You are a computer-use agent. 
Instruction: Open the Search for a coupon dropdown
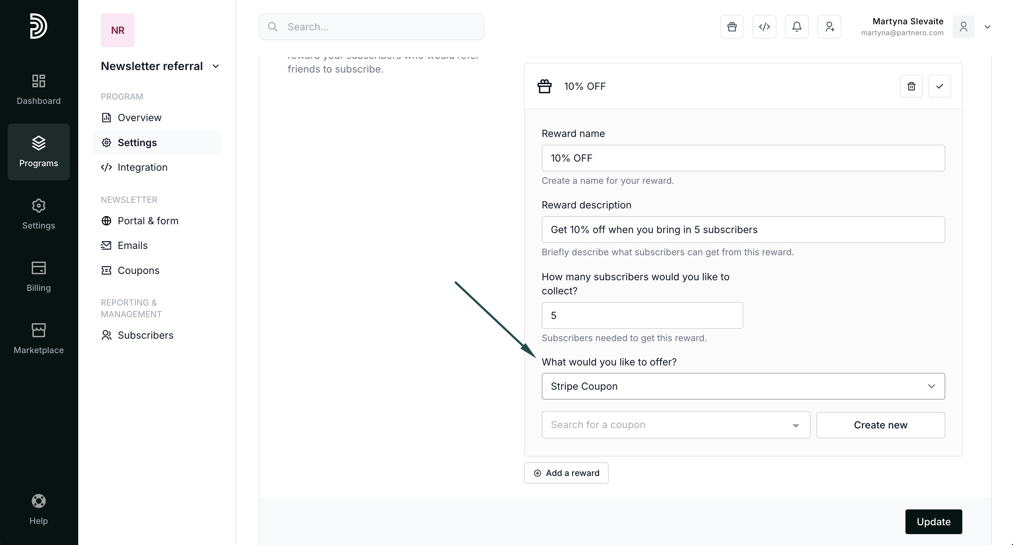click(676, 425)
